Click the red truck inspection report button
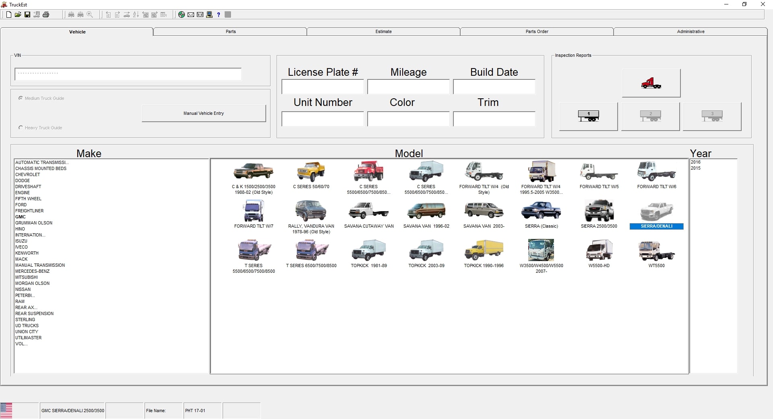 (x=651, y=83)
